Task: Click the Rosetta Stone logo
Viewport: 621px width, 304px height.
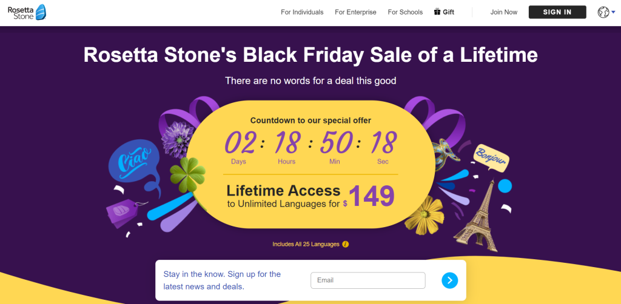Action: point(27,12)
